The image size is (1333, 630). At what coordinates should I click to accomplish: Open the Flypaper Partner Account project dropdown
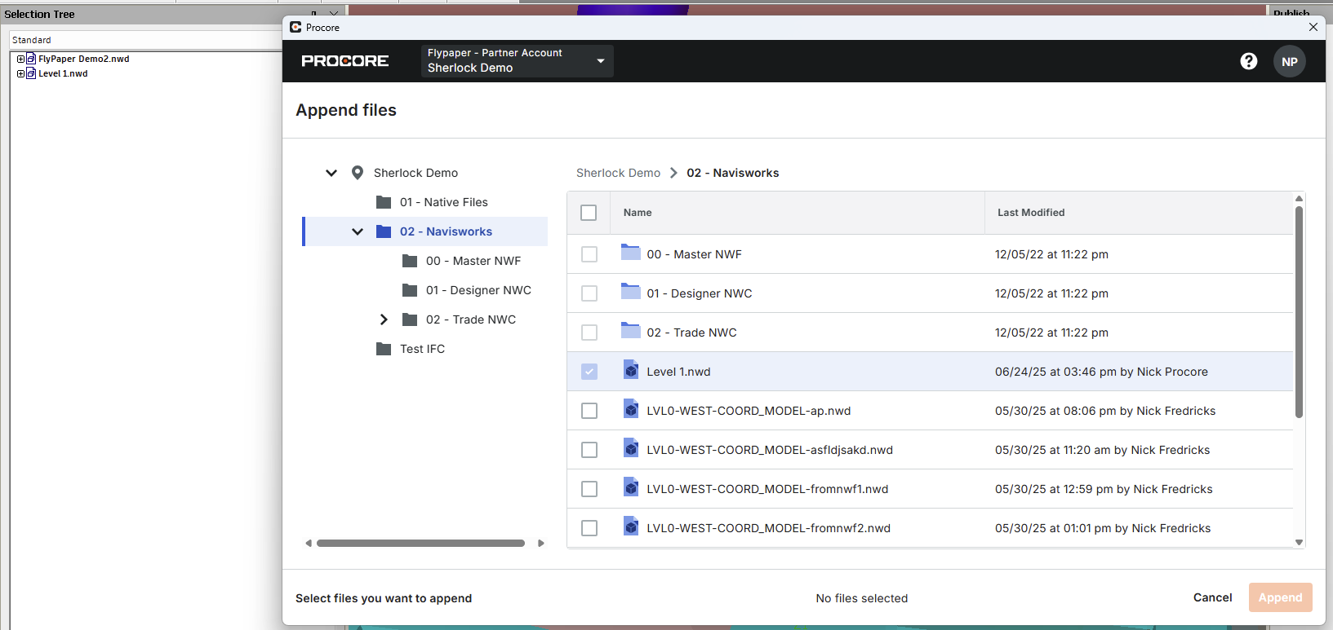pyautogui.click(x=517, y=61)
